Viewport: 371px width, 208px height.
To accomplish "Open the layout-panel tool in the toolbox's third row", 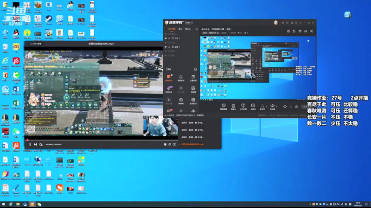I will 193,101.
